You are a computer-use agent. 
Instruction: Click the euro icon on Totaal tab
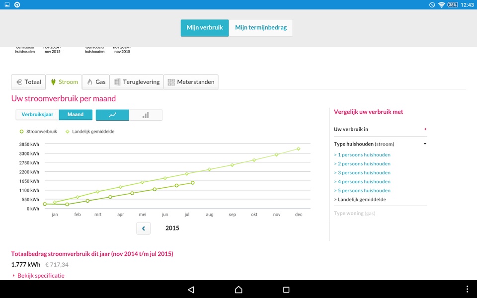[x=19, y=82]
